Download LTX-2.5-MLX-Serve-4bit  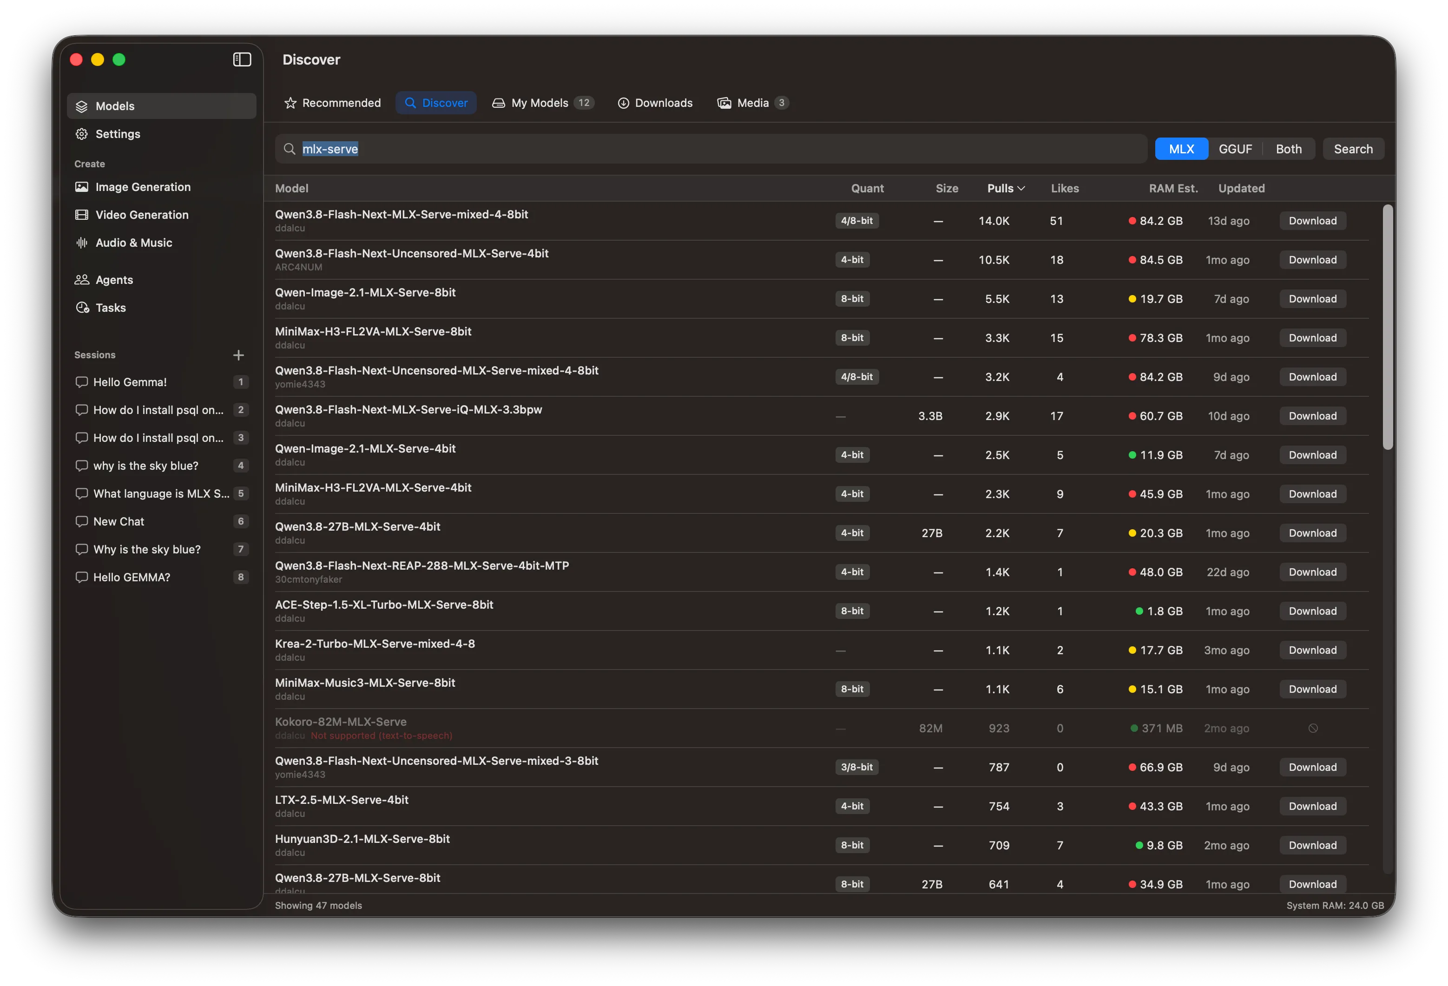click(1313, 806)
